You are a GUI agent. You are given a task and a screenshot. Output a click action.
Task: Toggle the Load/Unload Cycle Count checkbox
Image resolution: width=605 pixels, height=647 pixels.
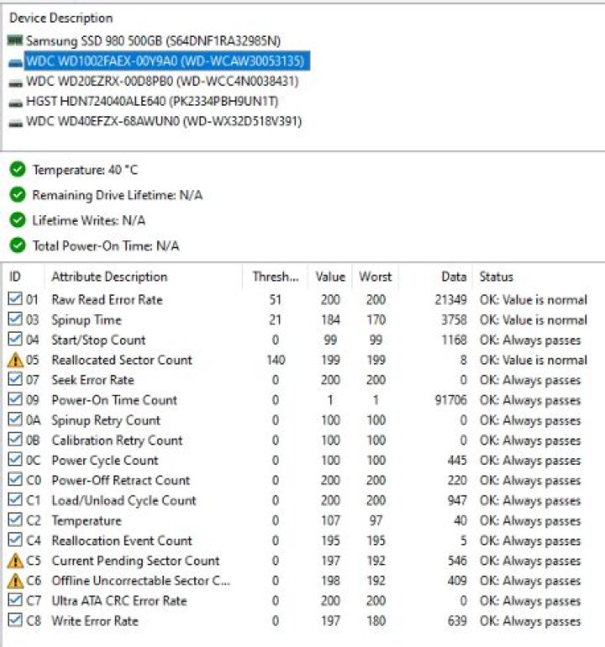(x=15, y=500)
